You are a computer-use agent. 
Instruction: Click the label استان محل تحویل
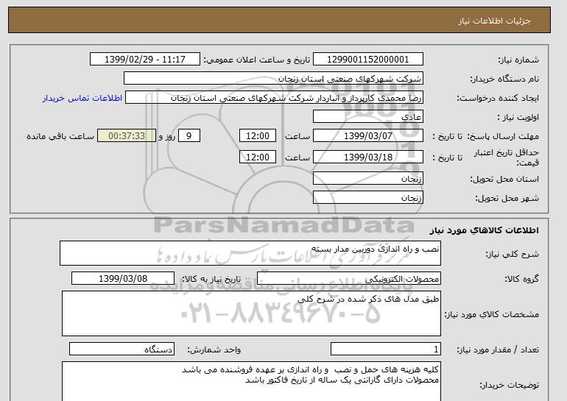(x=504, y=180)
